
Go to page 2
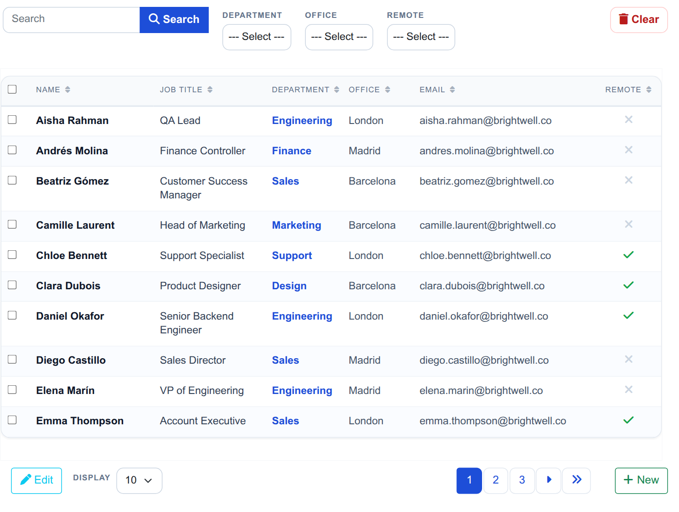coord(496,480)
